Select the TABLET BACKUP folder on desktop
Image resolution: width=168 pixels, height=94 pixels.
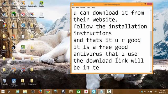4,61
